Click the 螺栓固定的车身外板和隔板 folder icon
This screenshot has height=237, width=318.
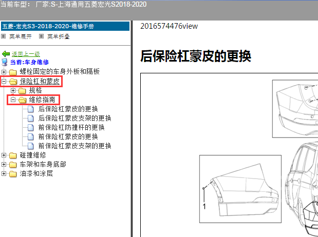[x=13, y=72]
